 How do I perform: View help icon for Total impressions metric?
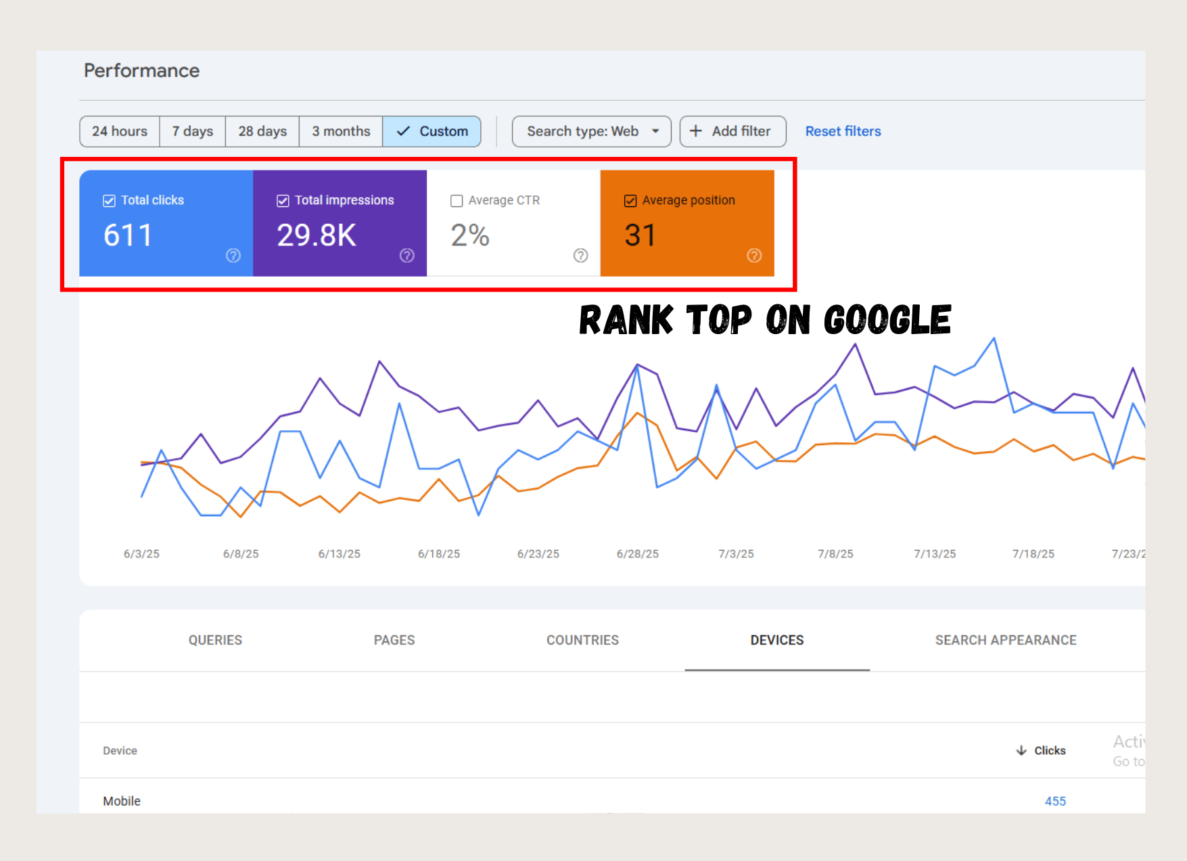coord(406,256)
